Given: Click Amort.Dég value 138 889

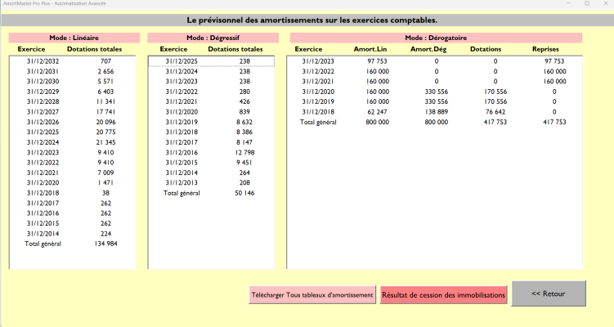Looking at the screenshot, I should coord(437,112).
